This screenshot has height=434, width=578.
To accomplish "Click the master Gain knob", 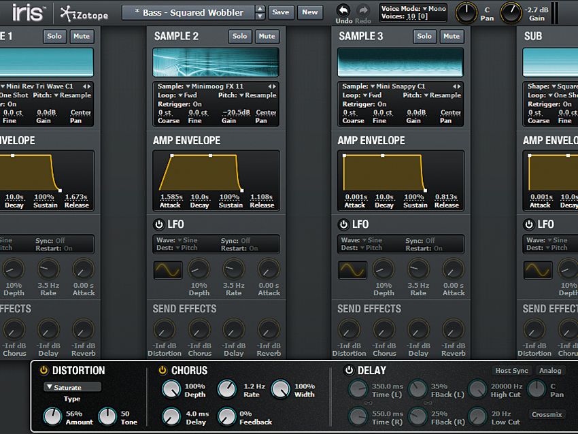I will (x=511, y=12).
